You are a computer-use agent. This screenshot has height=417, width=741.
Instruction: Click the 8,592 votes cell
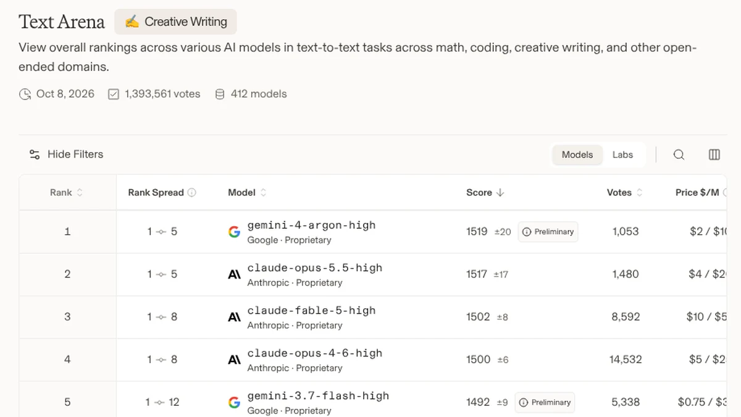click(x=626, y=317)
